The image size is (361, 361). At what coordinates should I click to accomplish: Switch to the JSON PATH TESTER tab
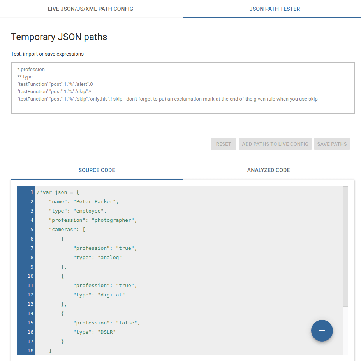[274, 9]
